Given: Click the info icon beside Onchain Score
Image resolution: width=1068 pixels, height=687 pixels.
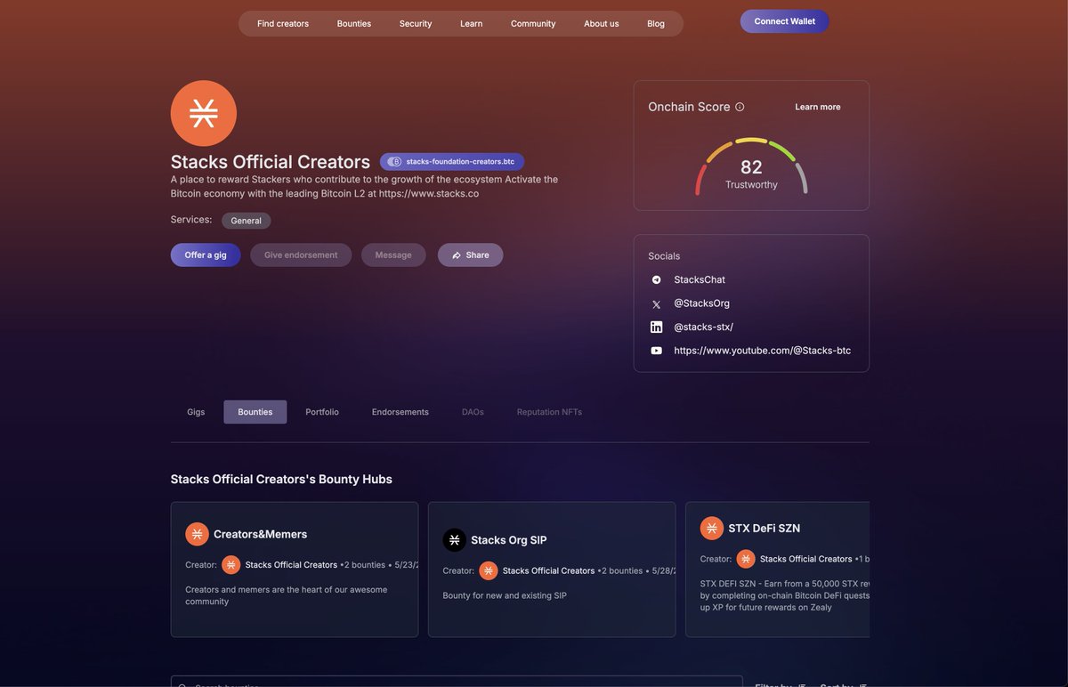Looking at the screenshot, I should [x=740, y=107].
